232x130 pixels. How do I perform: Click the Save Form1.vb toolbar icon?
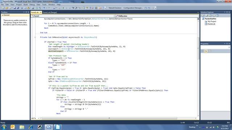[14, 8]
